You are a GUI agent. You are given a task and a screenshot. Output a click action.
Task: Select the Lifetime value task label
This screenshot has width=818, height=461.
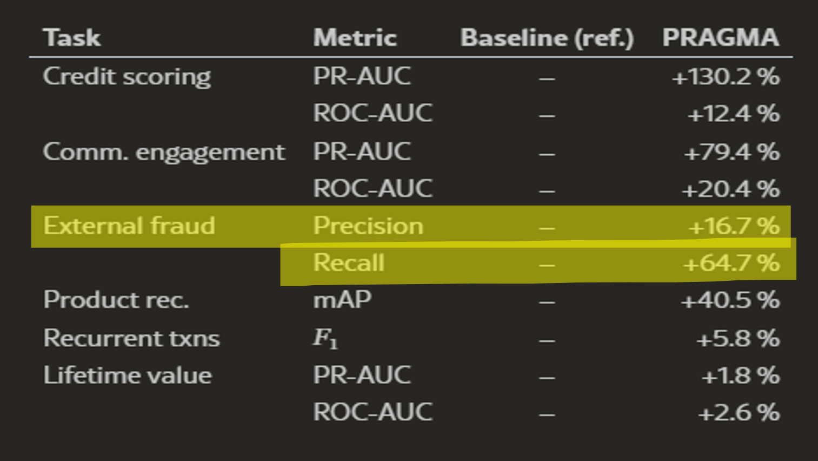tap(128, 376)
